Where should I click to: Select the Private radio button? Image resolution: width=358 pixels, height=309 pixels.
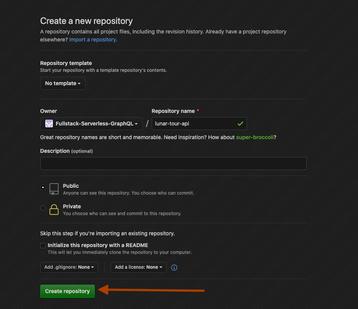(43, 208)
